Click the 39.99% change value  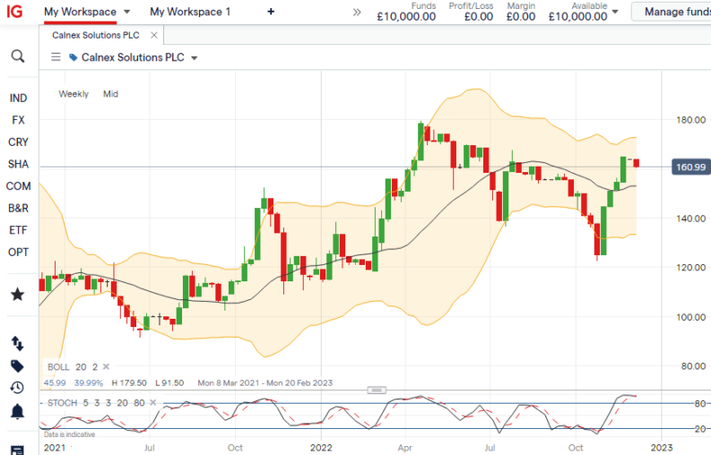click(x=89, y=383)
